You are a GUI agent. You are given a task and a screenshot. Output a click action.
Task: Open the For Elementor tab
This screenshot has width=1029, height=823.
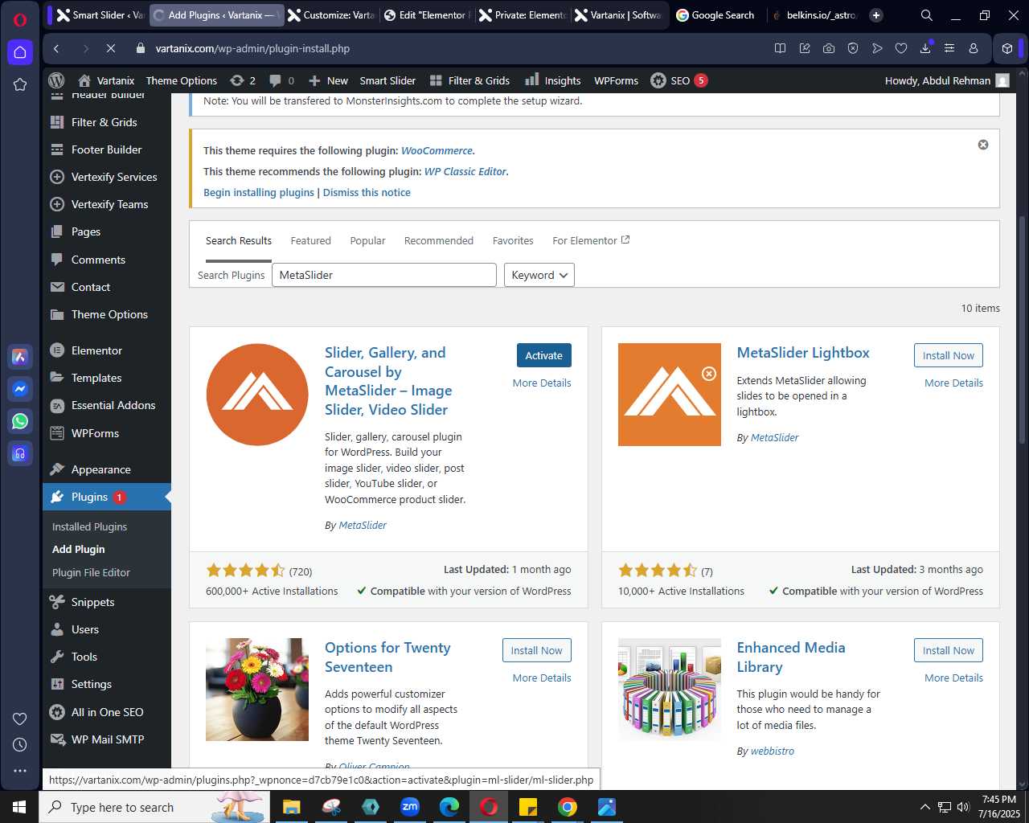pos(591,240)
